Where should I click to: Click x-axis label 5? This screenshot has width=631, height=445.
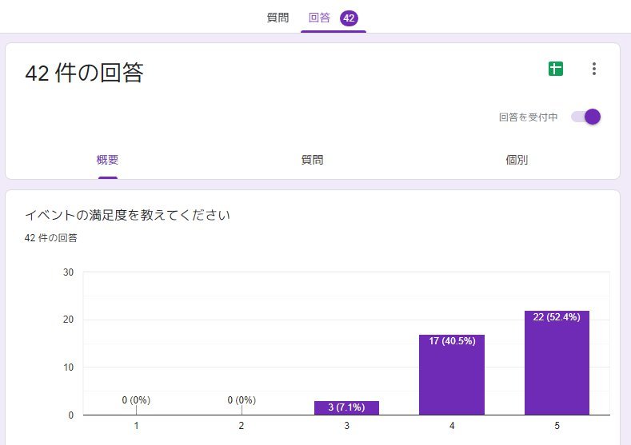557,426
